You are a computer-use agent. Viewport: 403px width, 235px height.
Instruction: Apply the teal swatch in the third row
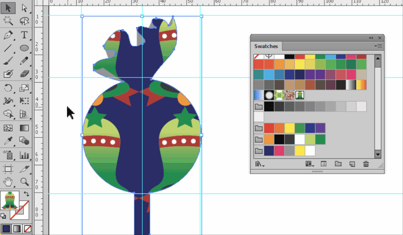pos(259,75)
